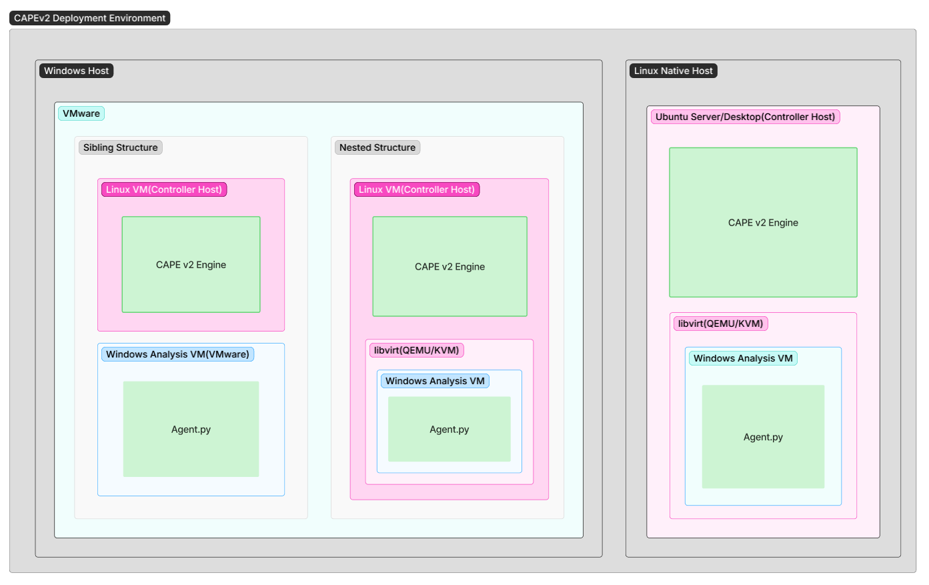Viewport: 929px width, 585px height.
Task: Select CAPE v2 Engine box in Nested Structure
Action: click(449, 267)
